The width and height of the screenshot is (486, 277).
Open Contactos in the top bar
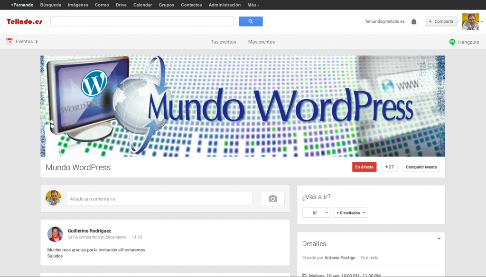191,5
